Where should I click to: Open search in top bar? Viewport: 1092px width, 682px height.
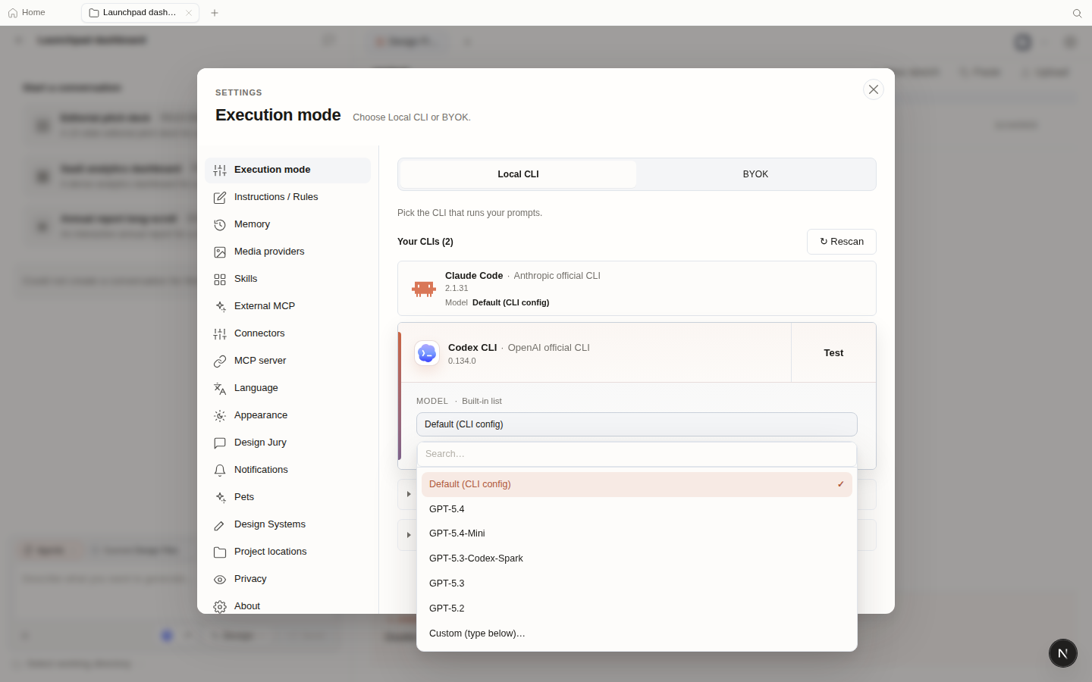pos(1077,13)
